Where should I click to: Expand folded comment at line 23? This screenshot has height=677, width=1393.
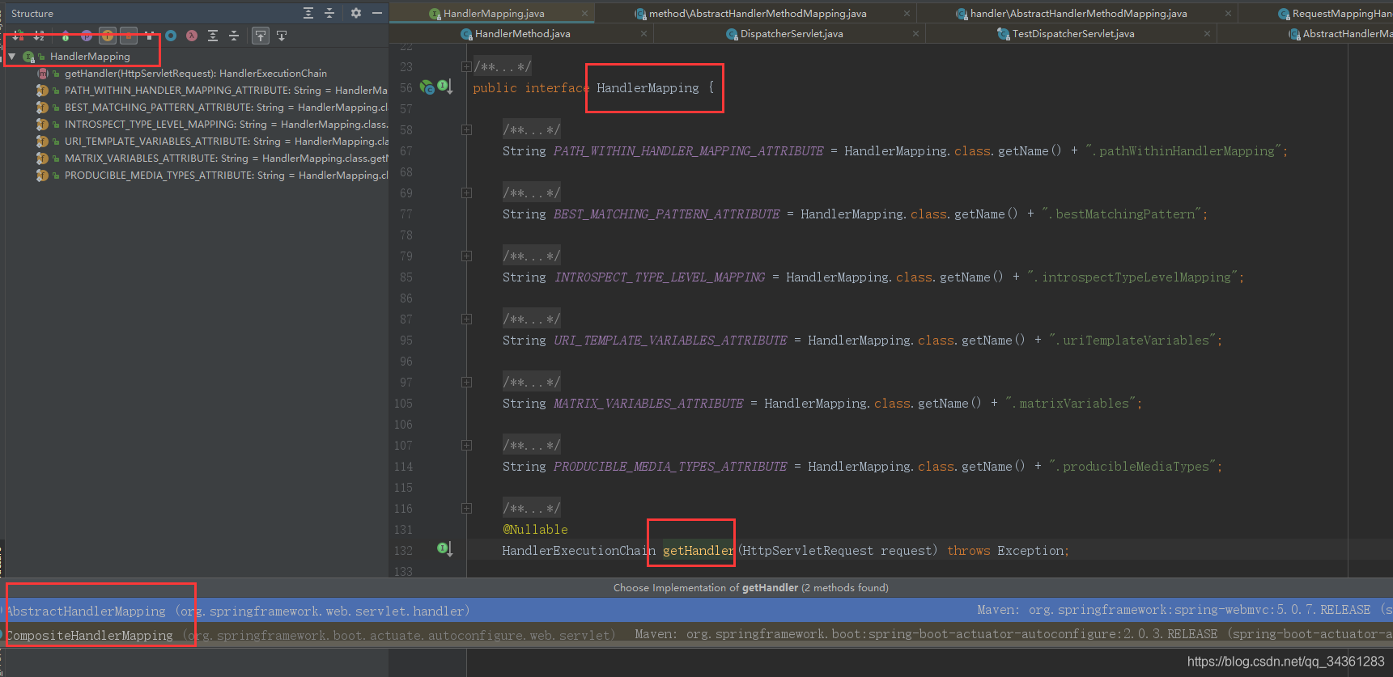click(466, 66)
